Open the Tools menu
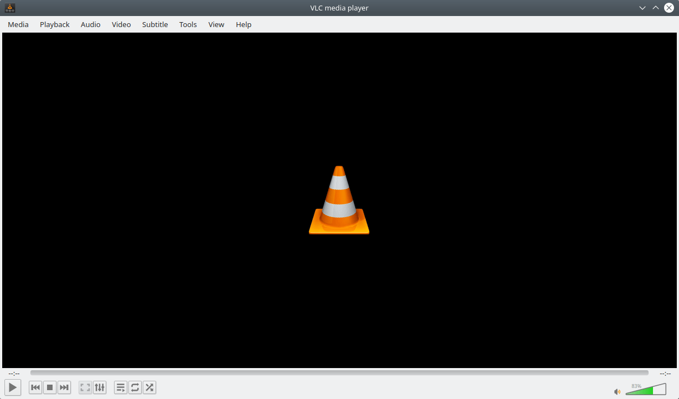 (x=188, y=24)
